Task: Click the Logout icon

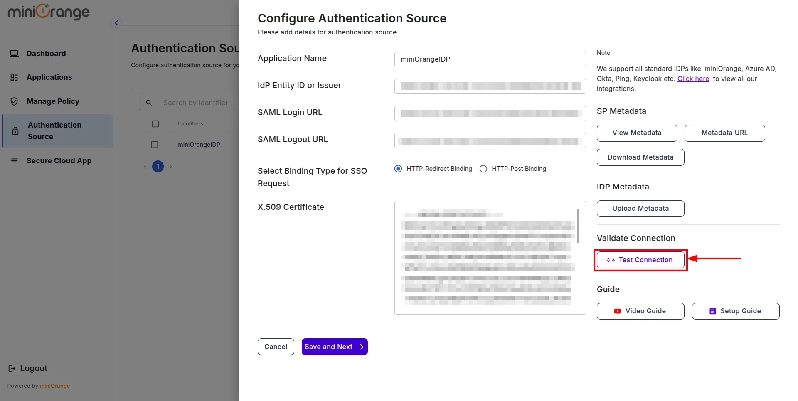Action: (11, 368)
